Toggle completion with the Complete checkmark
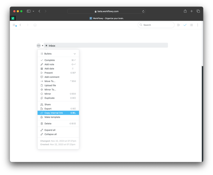The height and width of the screenshot is (175, 213). [41, 60]
